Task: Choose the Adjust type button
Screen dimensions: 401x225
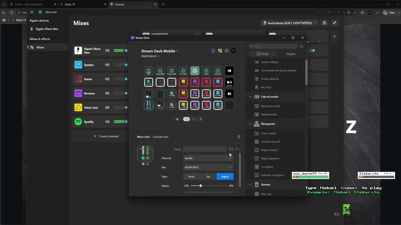Action: pos(225,177)
